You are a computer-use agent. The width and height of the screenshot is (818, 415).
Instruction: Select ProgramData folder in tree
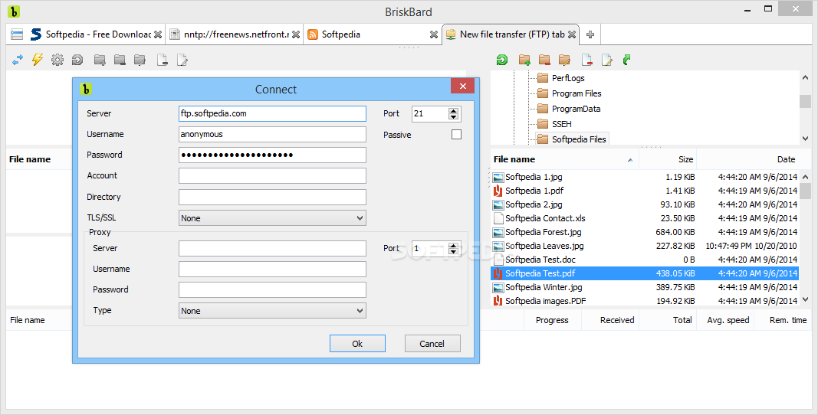576,109
